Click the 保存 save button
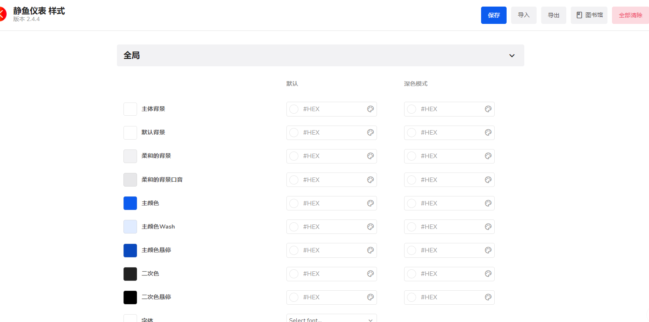The height and width of the screenshot is (322, 649). (x=493, y=15)
